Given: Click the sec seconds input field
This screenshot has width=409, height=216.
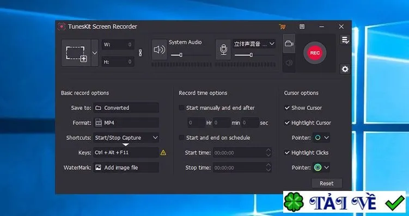Looking at the screenshot, I should pyautogui.click(x=250, y=123).
